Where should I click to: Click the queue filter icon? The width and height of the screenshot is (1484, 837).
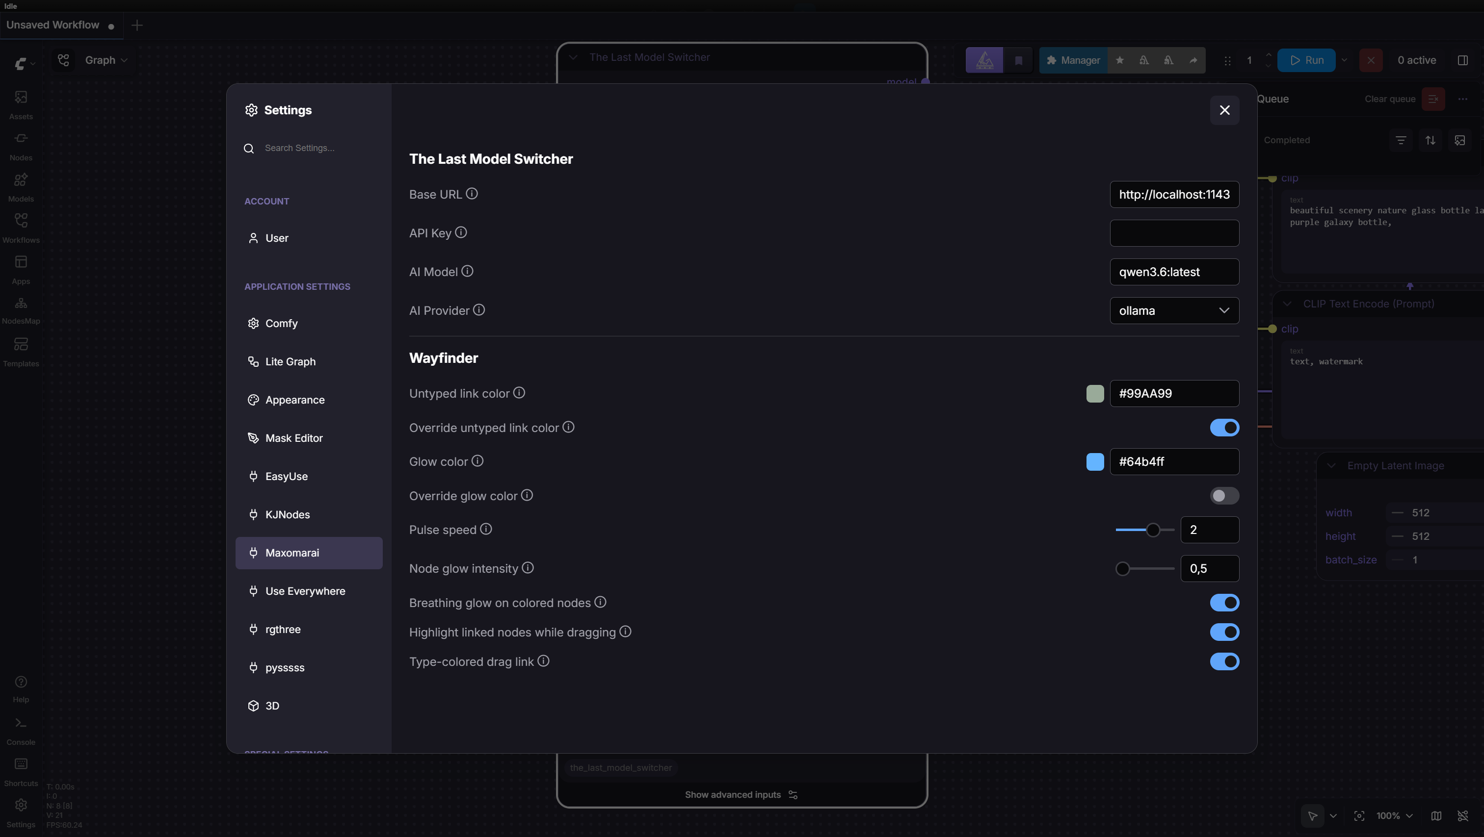pyautogui.click(x=1401, y=140)
